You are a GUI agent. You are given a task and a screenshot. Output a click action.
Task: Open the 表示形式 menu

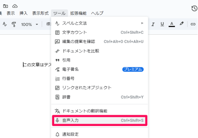(40, 13)
